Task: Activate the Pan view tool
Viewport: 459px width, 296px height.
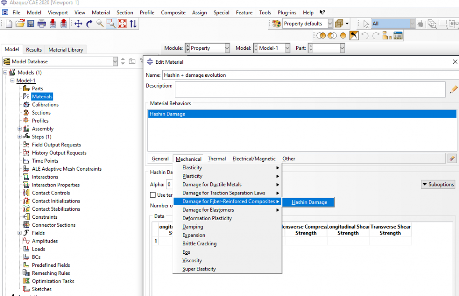Action: click(78, 23)
